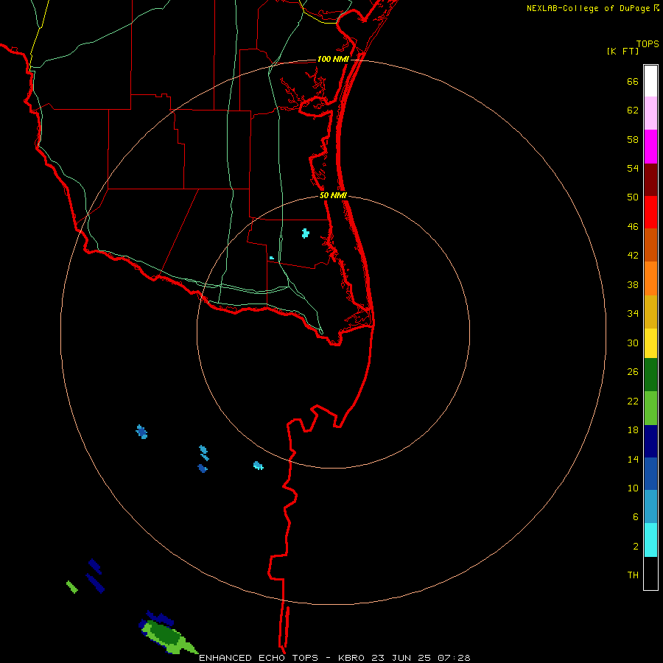Screen dimensions: 663x663
Task: Click the legend value 42
Action: point(633,255)
